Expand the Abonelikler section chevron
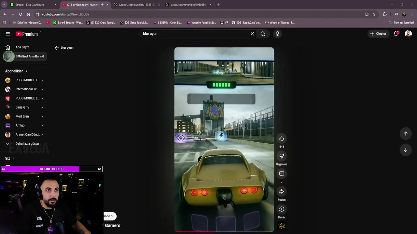Image resolution: width=417 pixels, height=234 pixels. pyautogui.click(x=26, y=71)
